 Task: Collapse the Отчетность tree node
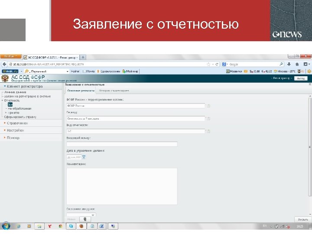(x=3, y=101)
